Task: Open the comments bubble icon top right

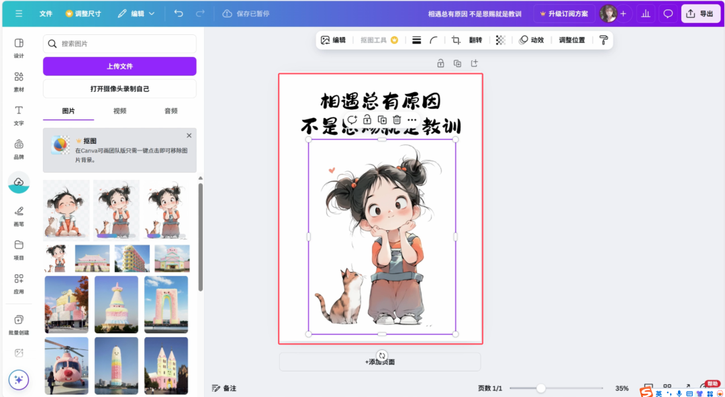Action: click(667, 13)
